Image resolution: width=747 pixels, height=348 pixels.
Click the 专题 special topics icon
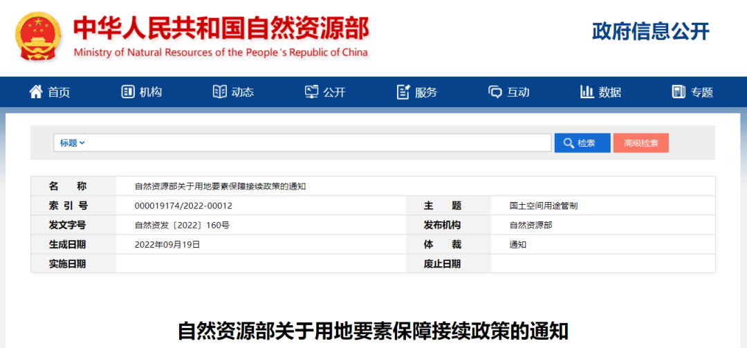(679, 92)
